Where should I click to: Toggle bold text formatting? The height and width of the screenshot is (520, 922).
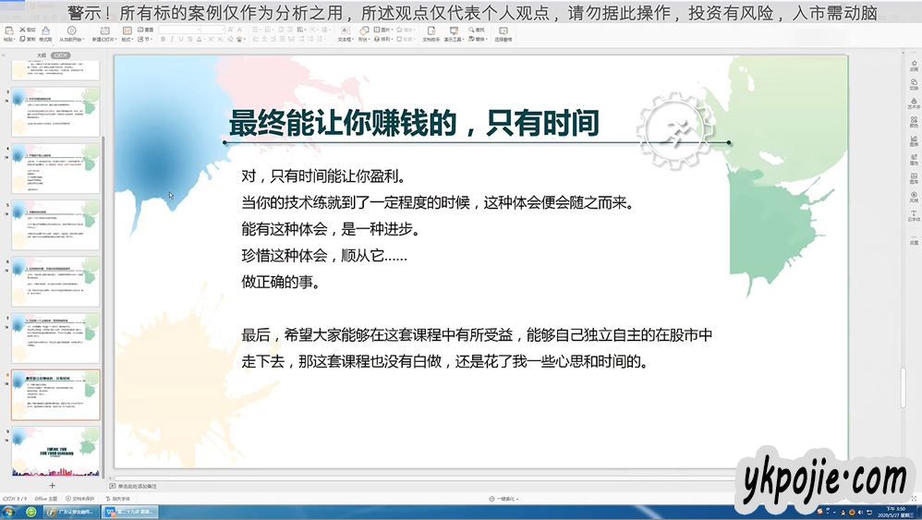pos(163,40)
